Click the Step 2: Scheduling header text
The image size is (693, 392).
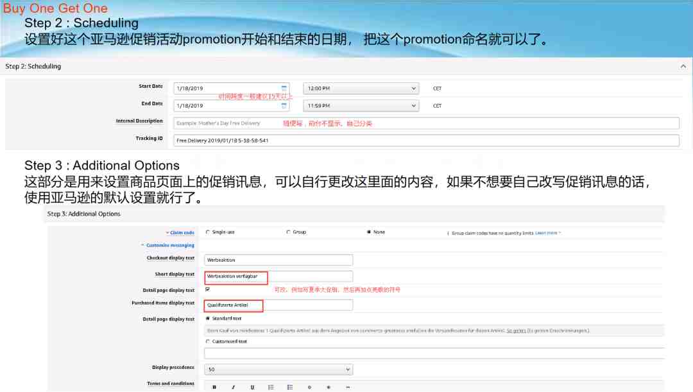(33, 66)
